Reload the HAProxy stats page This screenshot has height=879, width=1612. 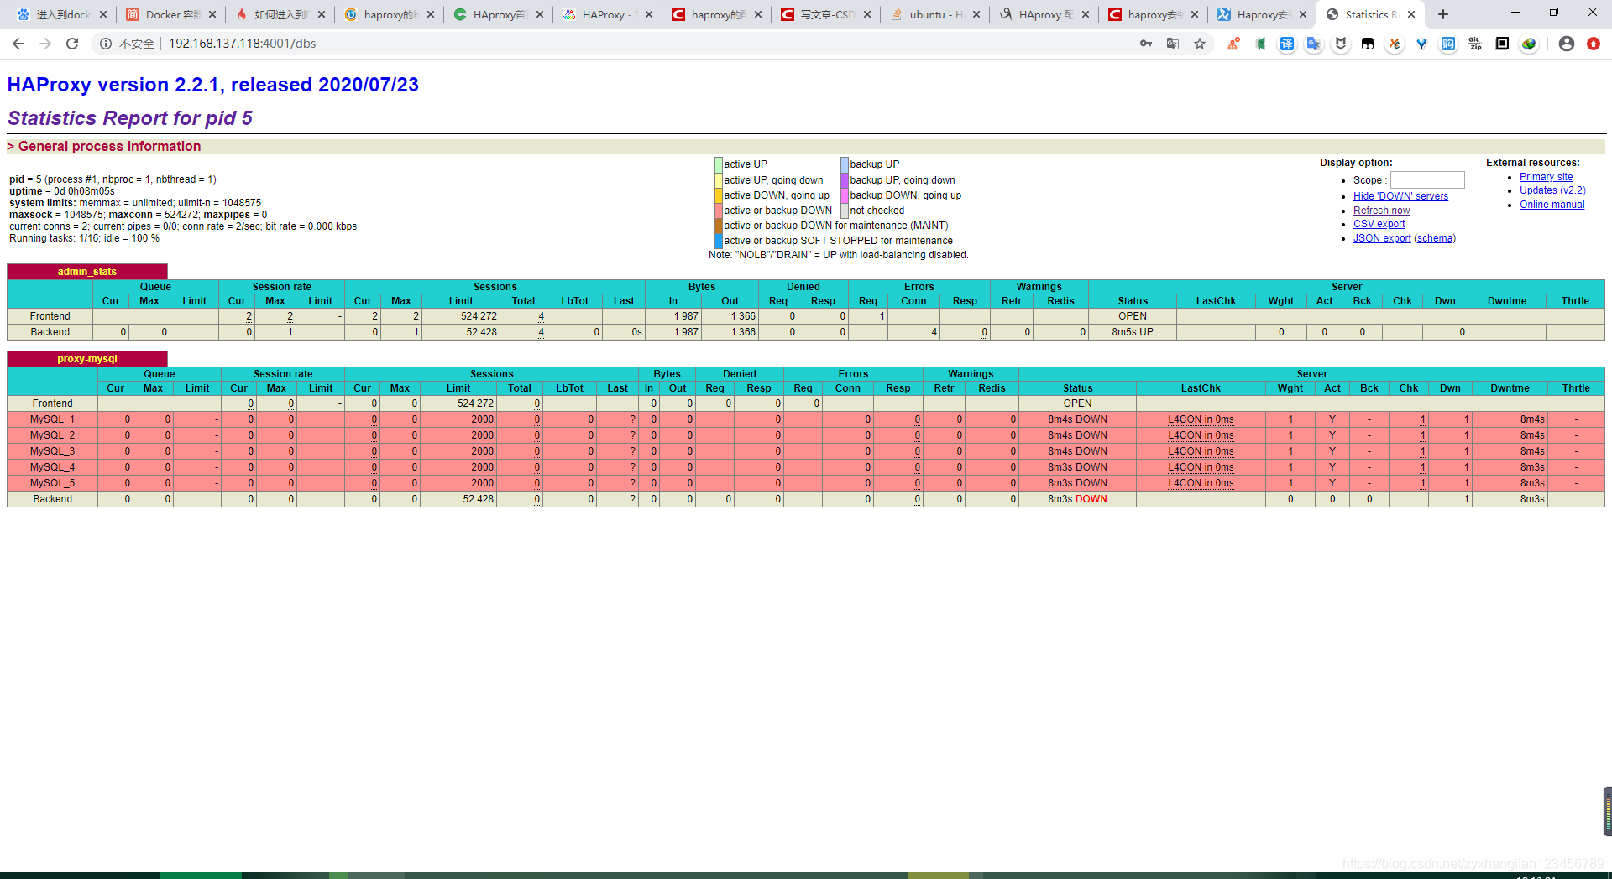click(x=72, y=44)
